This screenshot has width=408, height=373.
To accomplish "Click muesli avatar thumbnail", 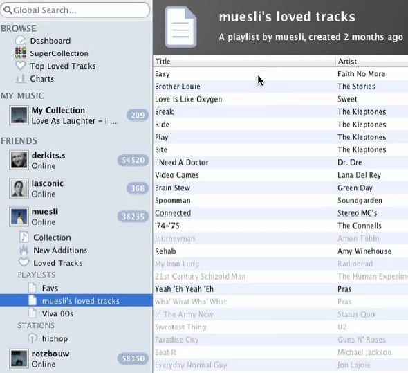I will (19, 217).
